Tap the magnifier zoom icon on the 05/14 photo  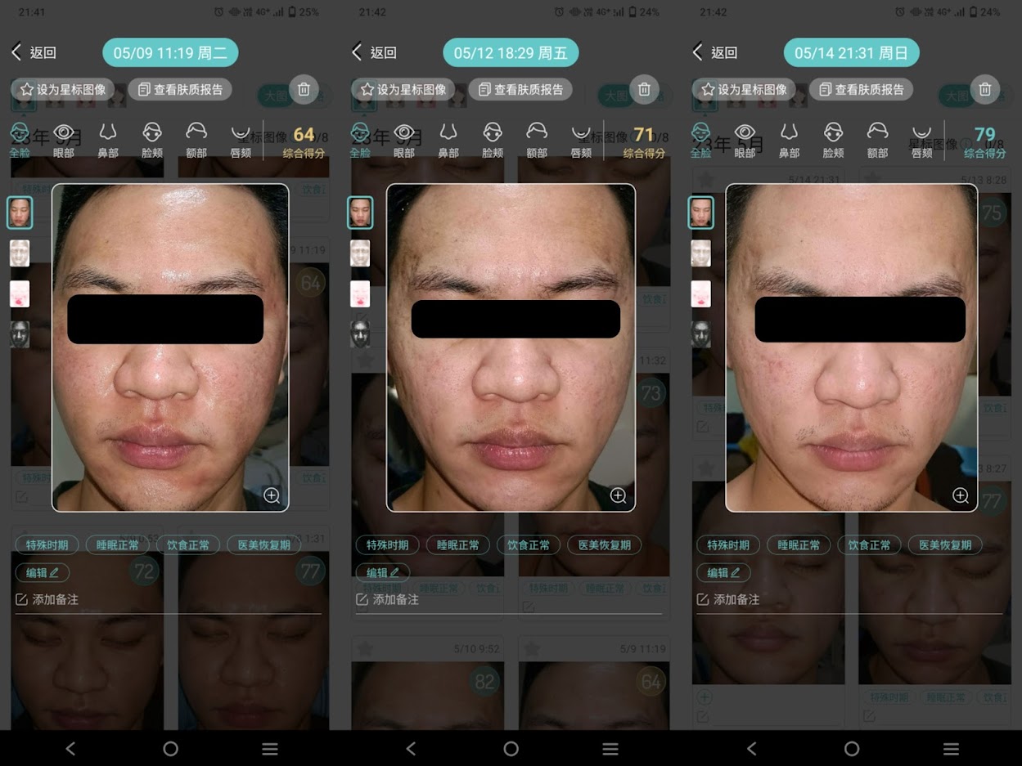click(961, 495)
